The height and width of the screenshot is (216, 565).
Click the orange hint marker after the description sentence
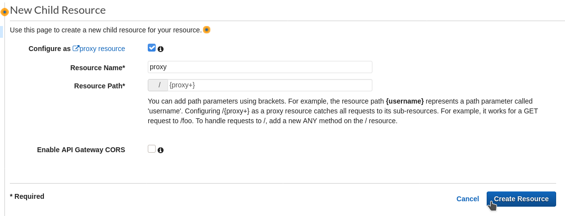(206, 30)
